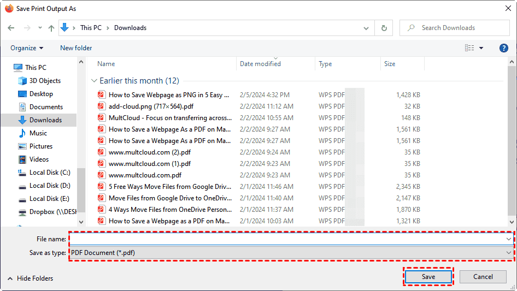Image resolution: width=517 pixels, height=291 pixels.
Task: Click This PC in the address bar
Action: (x=91, y=28)
